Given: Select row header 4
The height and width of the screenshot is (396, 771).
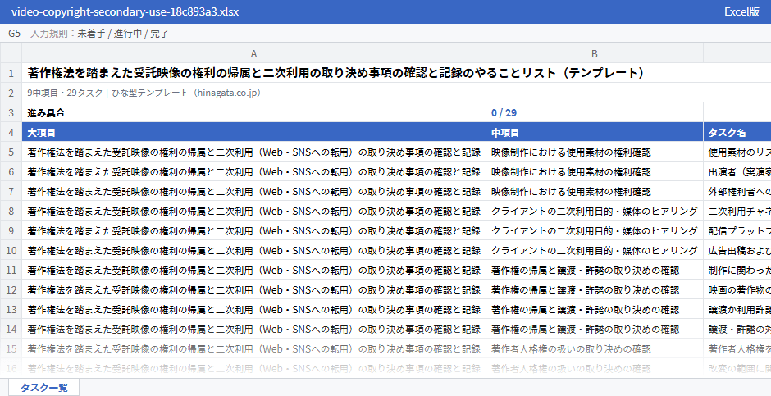Looking at the screenshot, I should click(x=11, y=132).
